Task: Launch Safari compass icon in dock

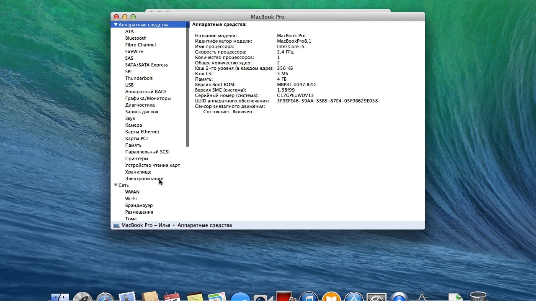Action: point(105,297)
